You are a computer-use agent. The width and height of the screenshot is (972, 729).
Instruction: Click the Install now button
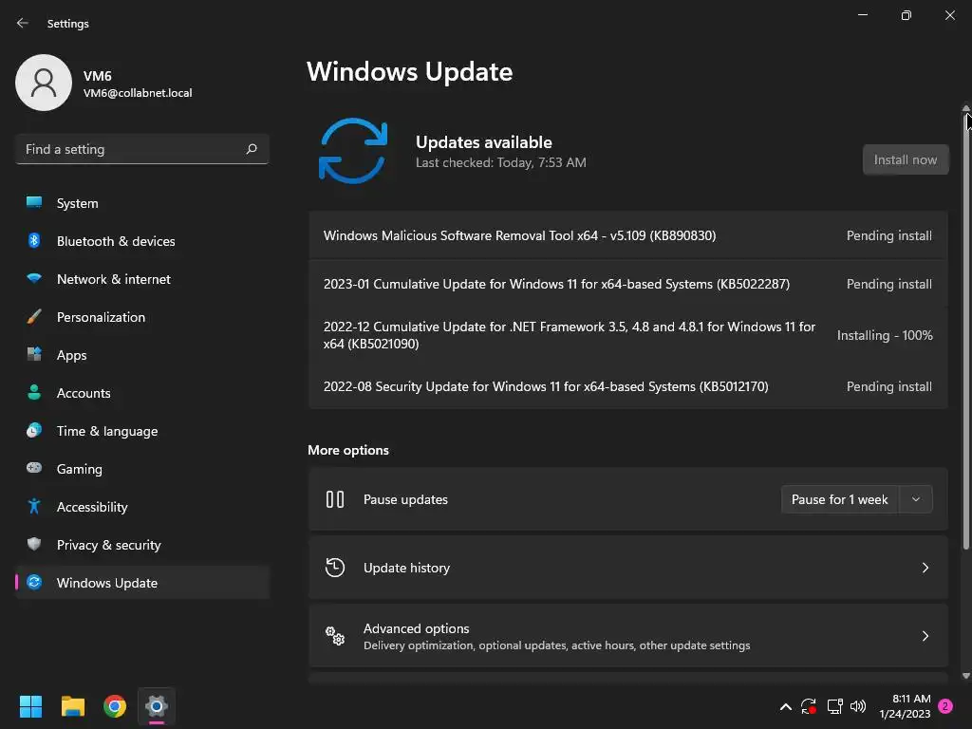pyautogui.click(x=905, y=159)
